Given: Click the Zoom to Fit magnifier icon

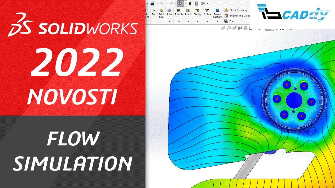Looking at the screenshot, I should 223,28.
